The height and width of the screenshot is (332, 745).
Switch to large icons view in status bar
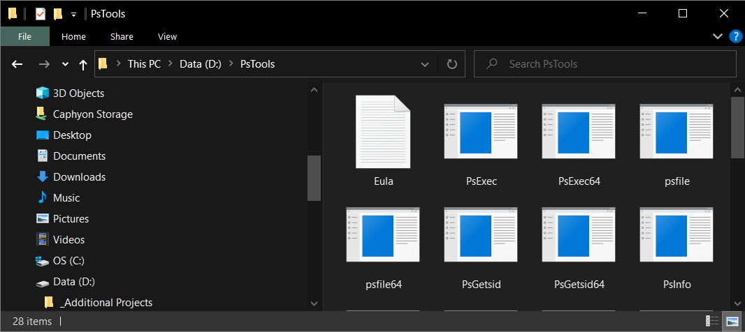click(x=732, y=321)
